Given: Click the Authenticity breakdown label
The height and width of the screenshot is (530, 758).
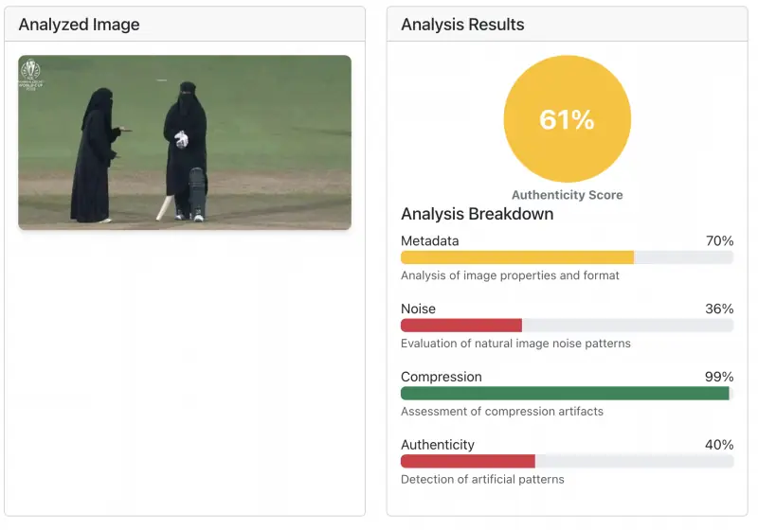Looking at the screenshot, I should tap(437, 446).
